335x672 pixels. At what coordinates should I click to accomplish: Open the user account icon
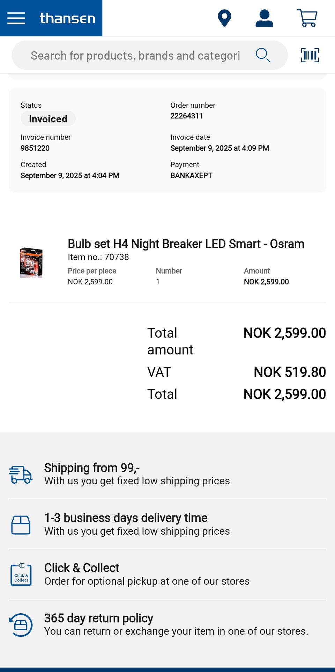(264, 18)
